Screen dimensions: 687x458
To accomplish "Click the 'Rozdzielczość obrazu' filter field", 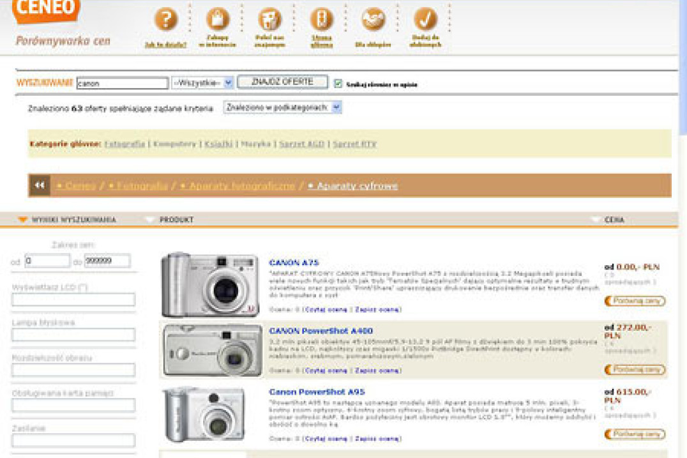I will point(73,370).
